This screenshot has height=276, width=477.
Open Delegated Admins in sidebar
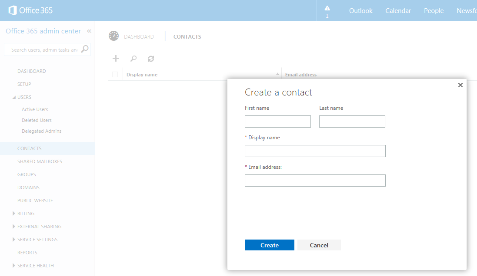(41, 131)
